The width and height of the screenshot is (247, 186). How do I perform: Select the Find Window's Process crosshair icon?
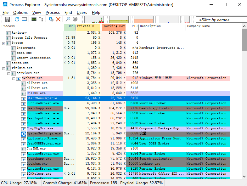pos(75,19)
